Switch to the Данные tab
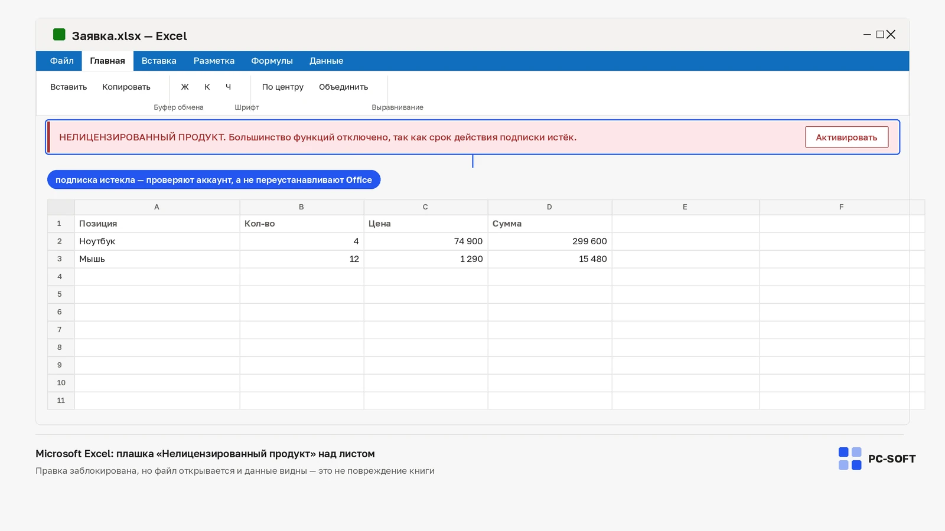Screen dimensions: 945x531 [326, 61]
